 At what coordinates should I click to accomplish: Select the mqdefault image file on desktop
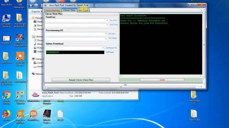click(6, 40)
